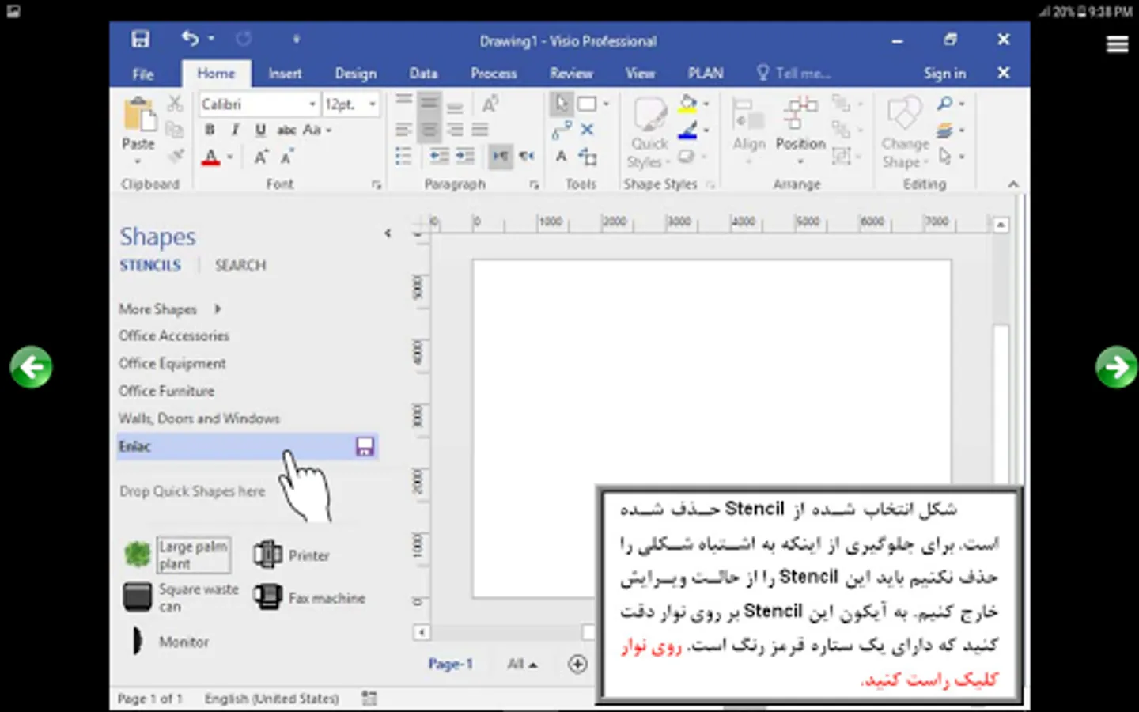Cut the selection with the scissors icon
Screen dimensions: 1139x712
pos(175,104)
